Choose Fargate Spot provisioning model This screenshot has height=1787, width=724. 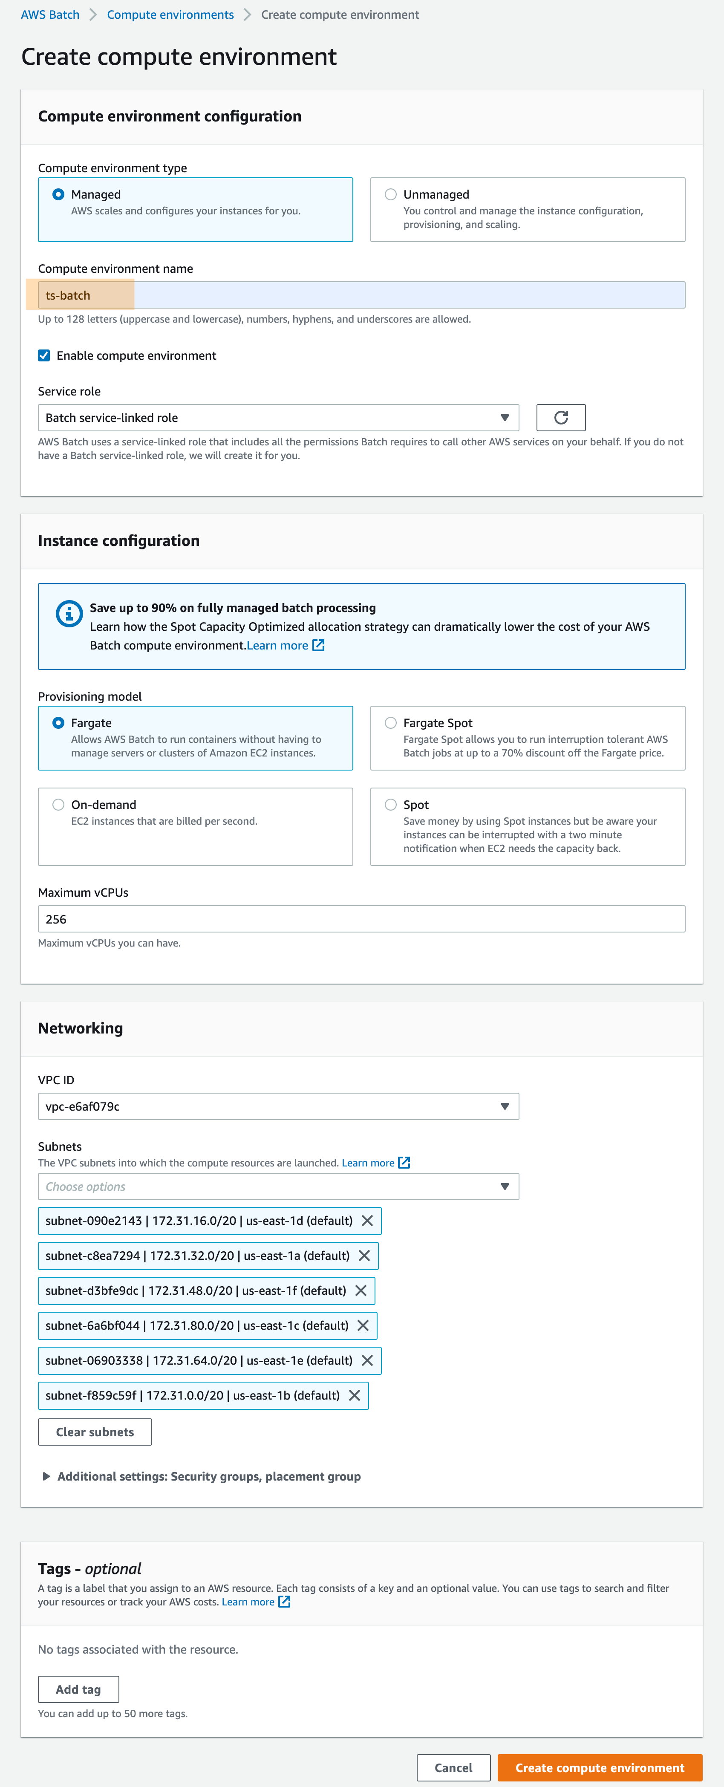[x=390, y=723]
